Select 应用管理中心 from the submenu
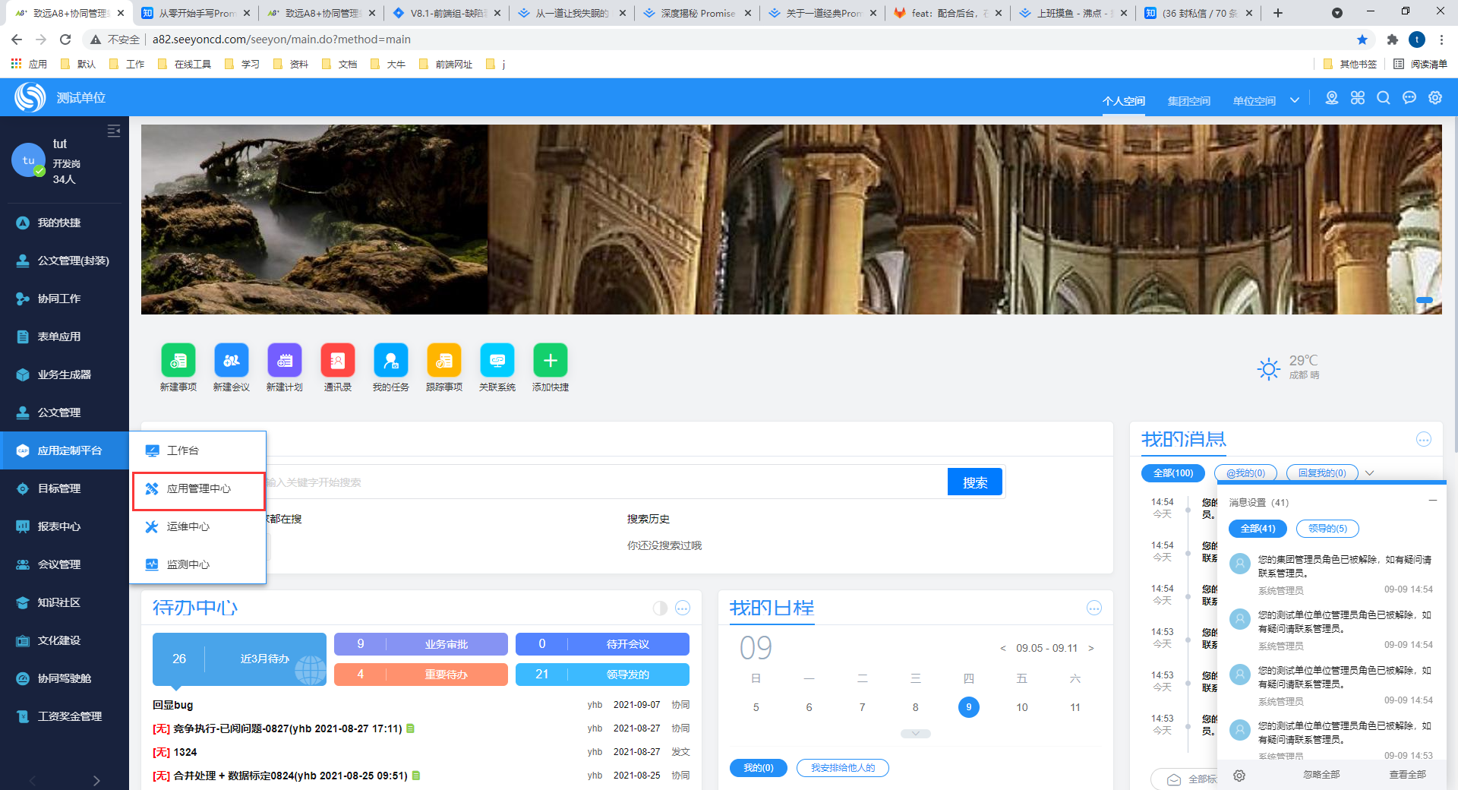This screenshot has height=790, width=1458. (x=198, y=489)
